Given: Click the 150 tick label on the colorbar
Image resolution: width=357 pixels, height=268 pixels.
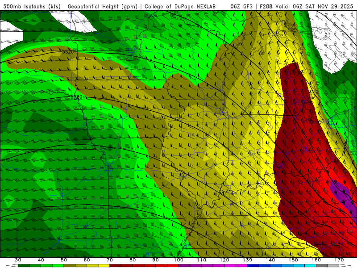Looking at the screenshot, I should 293,260.
